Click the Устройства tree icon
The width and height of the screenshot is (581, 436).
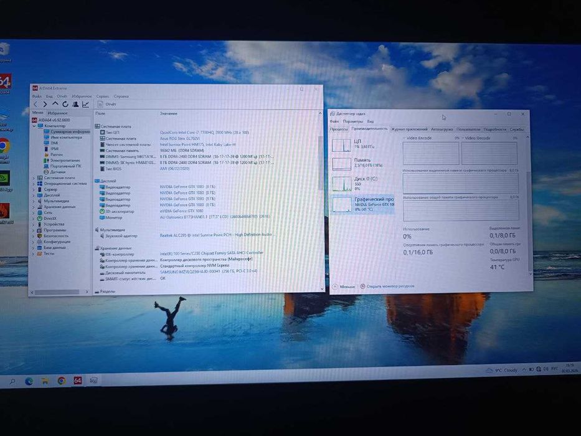(40, 224)
